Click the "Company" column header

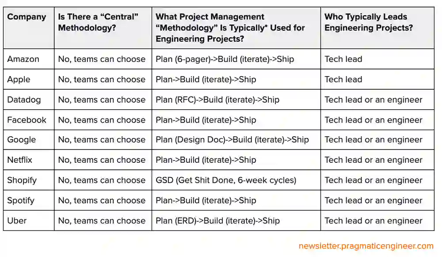click(x=27, y=17)
